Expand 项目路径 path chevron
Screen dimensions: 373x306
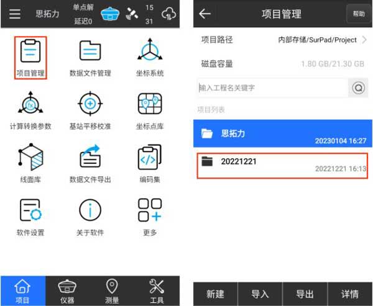pos(364,40)
